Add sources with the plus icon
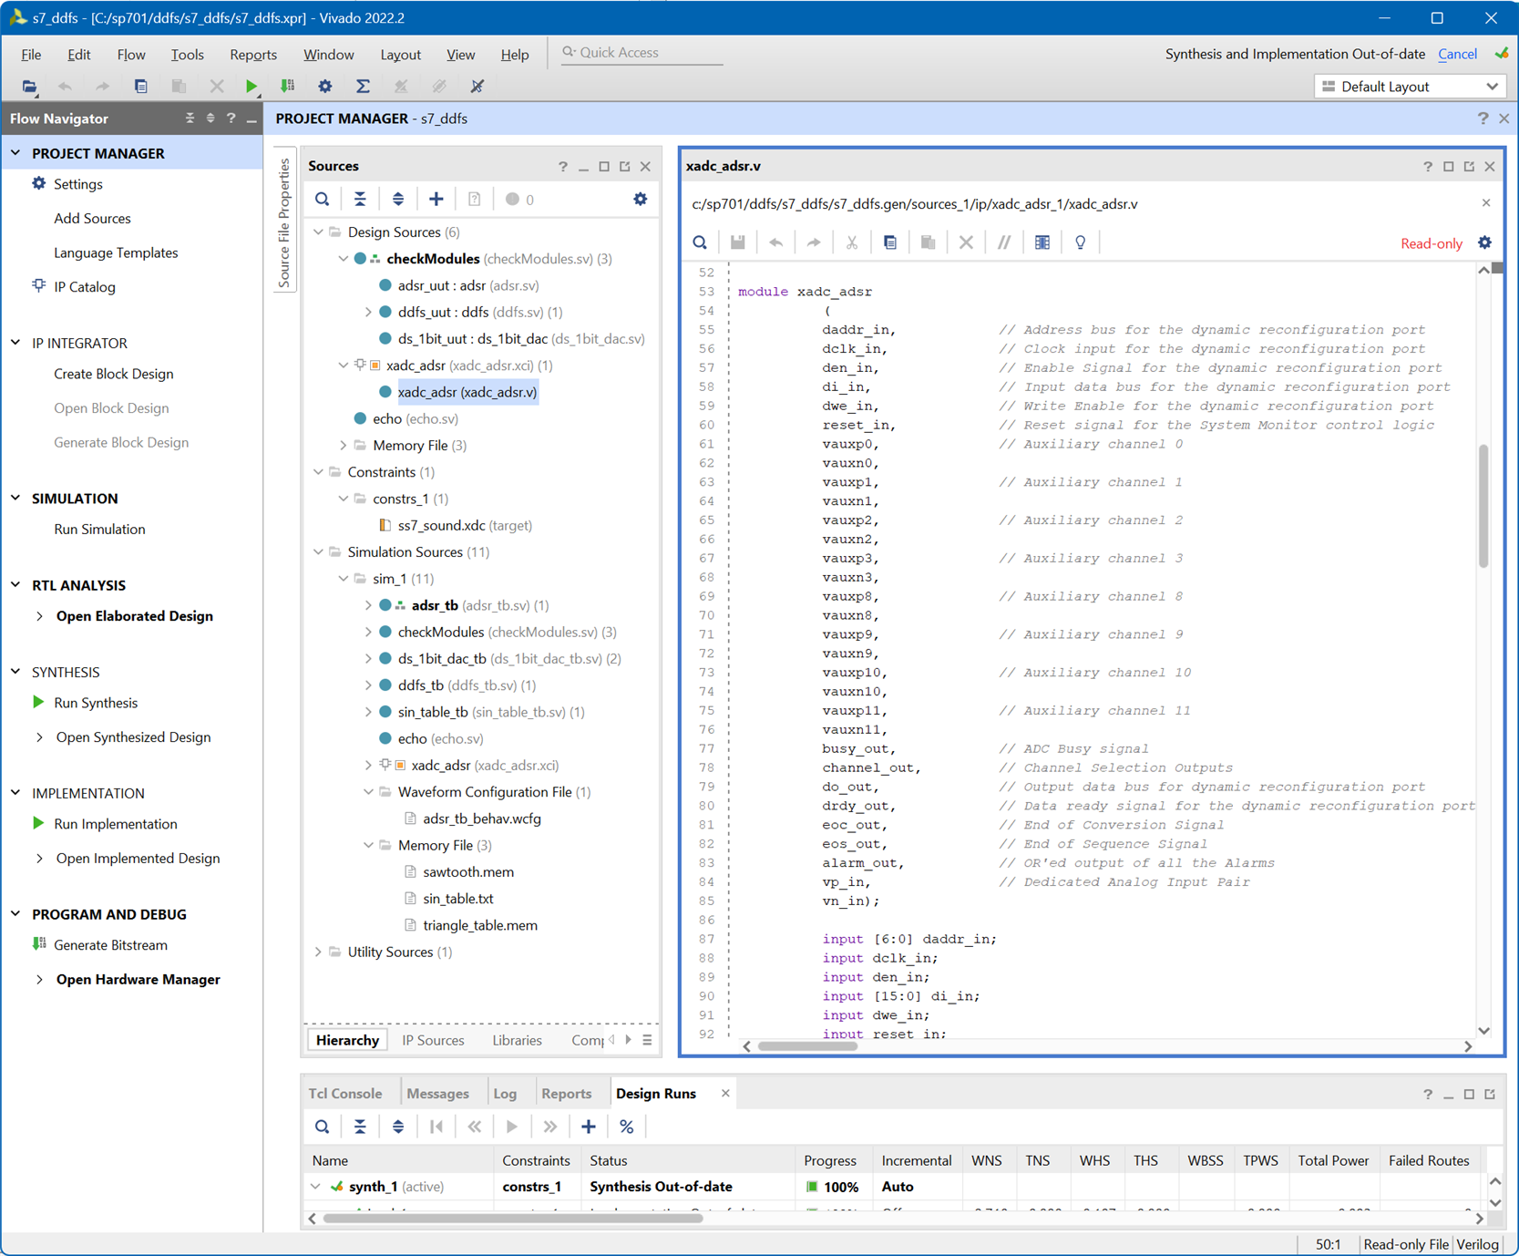The width and height of the screenshot is (1519, 1256). (436, 200)
